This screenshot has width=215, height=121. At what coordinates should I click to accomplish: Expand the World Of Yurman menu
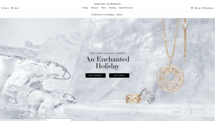126,8
